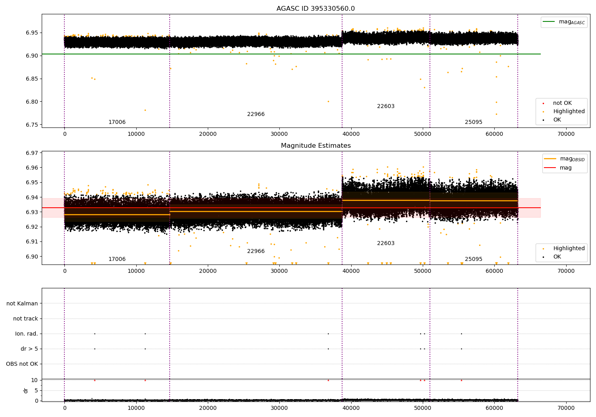
Task: Click the "OBS not OK" row label
Action: pos(22,364)
